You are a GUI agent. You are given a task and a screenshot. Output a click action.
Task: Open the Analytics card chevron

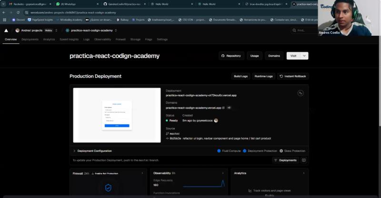coord(304,173)
